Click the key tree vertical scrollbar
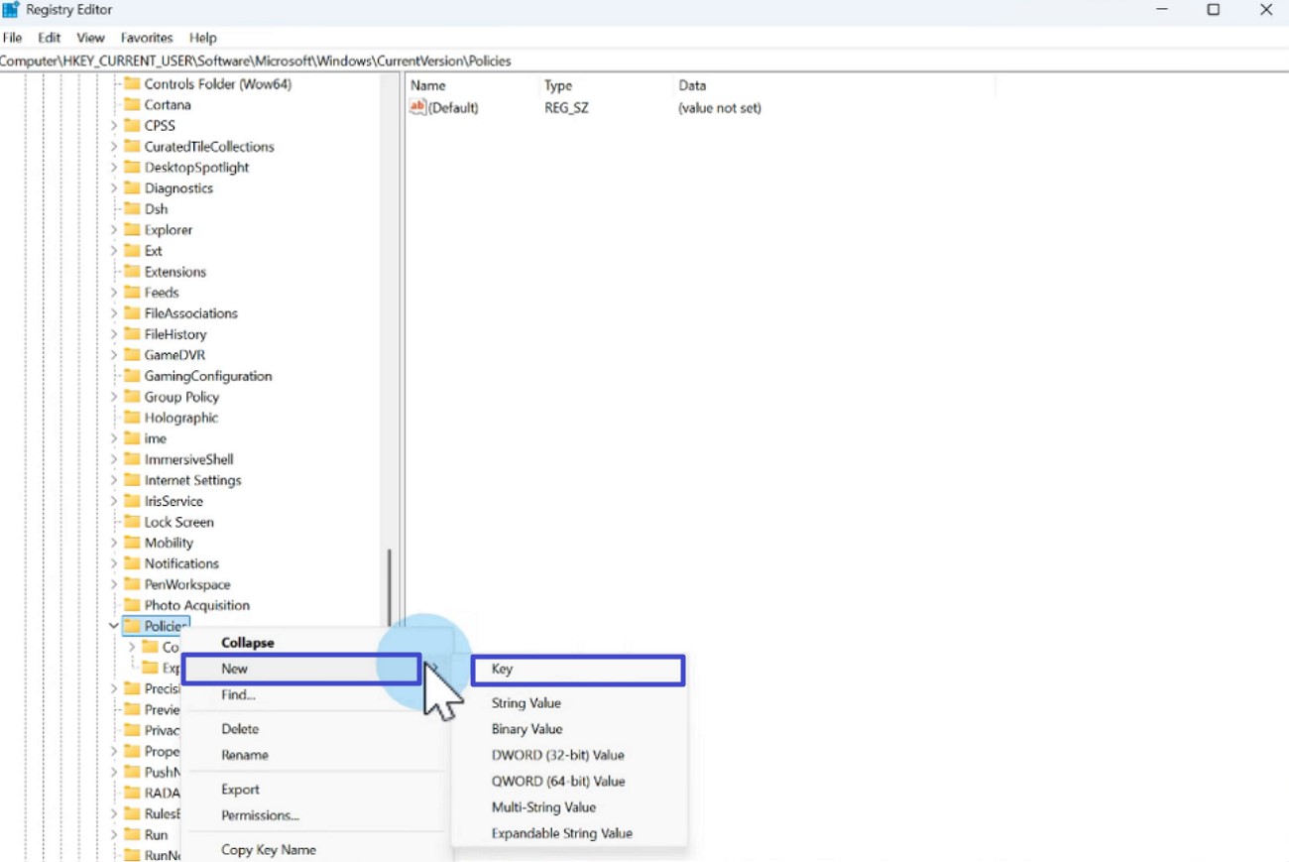 tap(389, 587)
